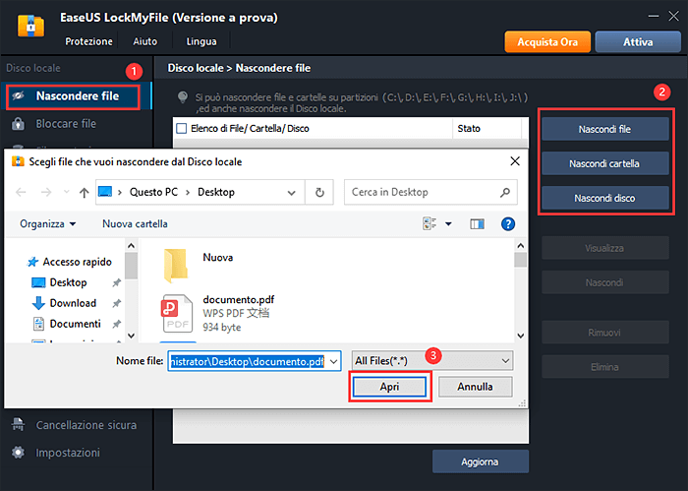This screenshot has width=688, height=491.
Task: Click down arrow of file list scrollbar
Action: [x=520, y=336]
